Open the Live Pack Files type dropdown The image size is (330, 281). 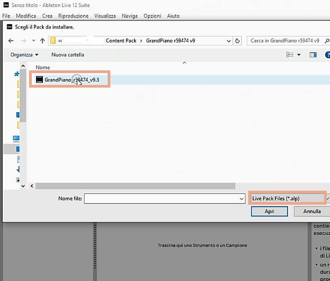(287, 198)
